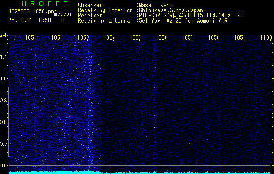Select the file name UT2508311050.pn
Viewport: 274px width, 174px height.
pos(31,12)
